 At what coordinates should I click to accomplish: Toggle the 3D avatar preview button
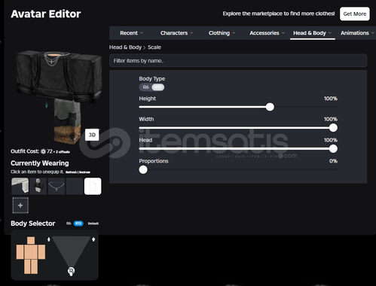pos(92,135)
